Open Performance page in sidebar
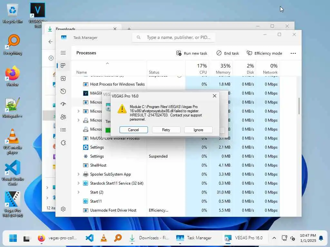 (x=63, y=78)
